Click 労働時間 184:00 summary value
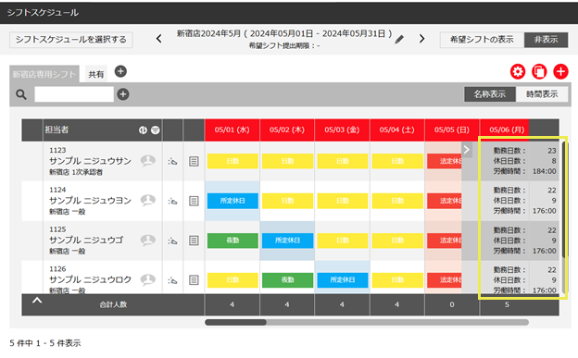 (544, 171)
